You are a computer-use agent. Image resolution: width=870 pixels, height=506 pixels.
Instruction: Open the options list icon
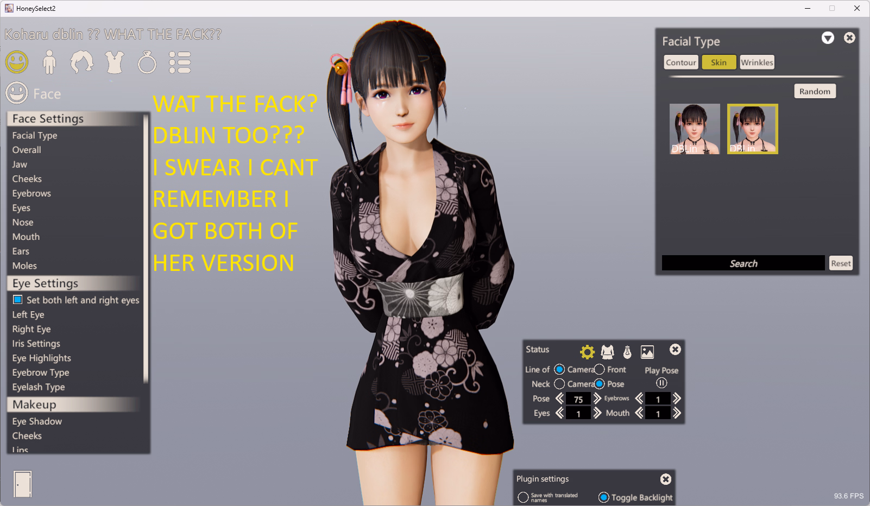click(x=180, y=62)
